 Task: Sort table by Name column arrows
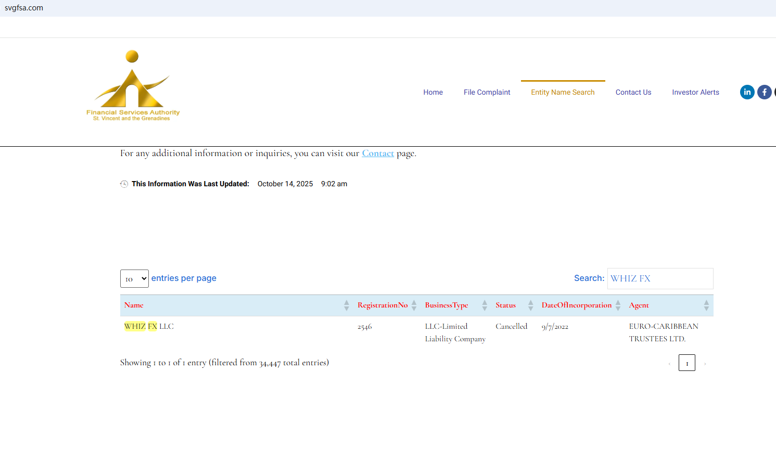point(346,305)
